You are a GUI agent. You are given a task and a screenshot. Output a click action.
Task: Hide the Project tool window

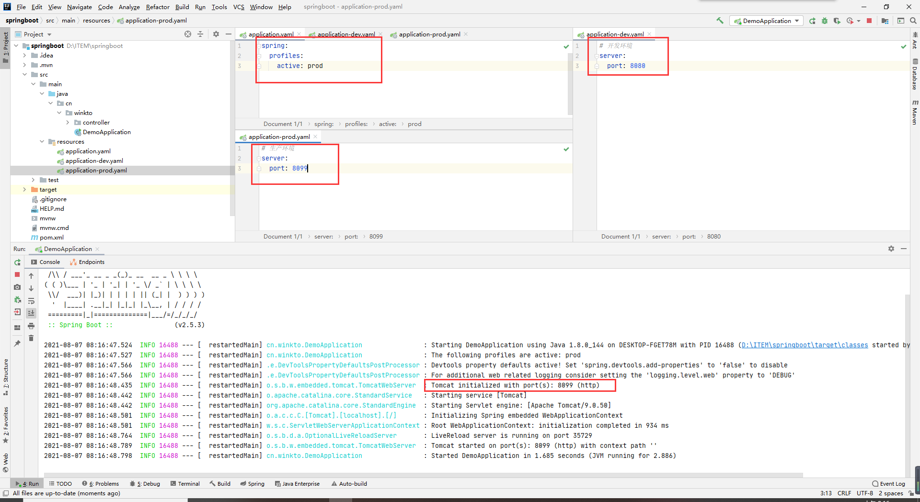[x=229, y=34]
